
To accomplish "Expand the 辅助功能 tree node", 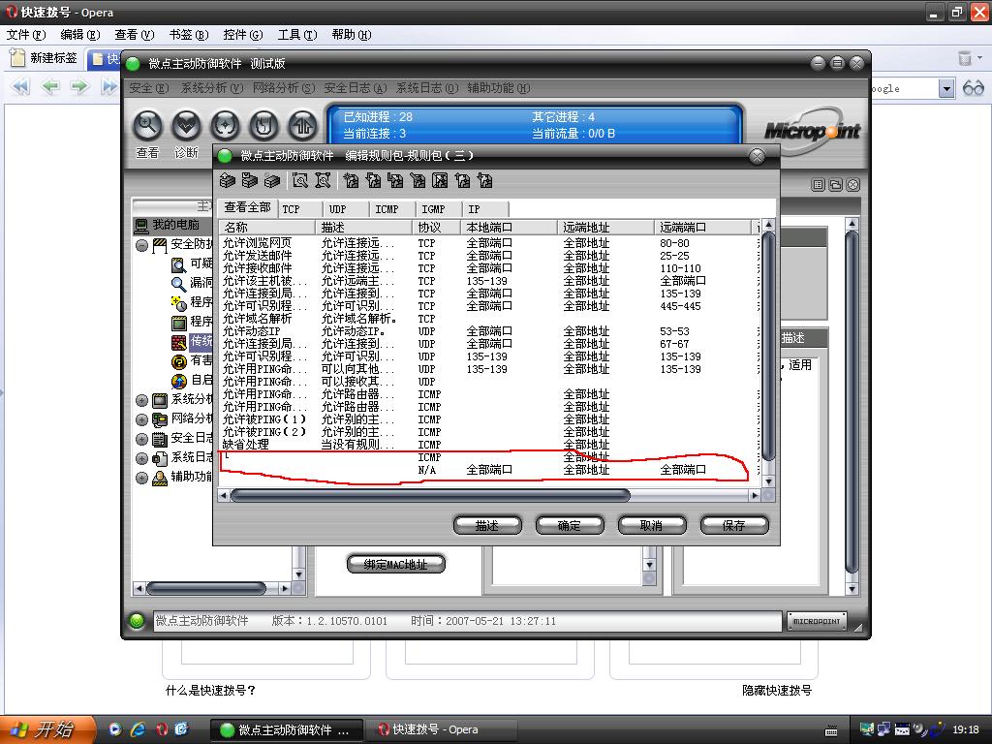I will coord(141,479).
